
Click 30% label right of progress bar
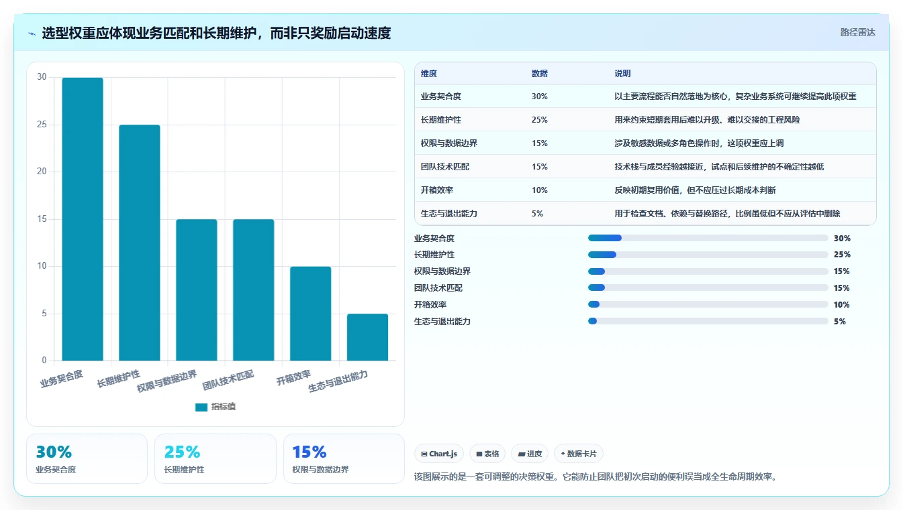842,238
